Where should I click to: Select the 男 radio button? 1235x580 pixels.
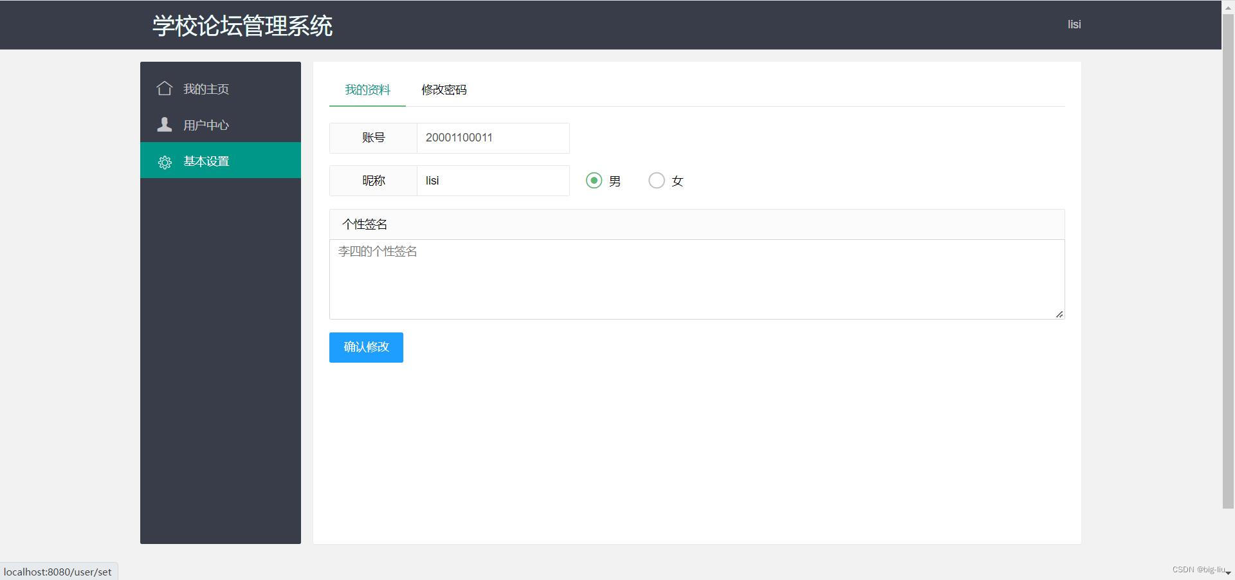coord(594,181)
